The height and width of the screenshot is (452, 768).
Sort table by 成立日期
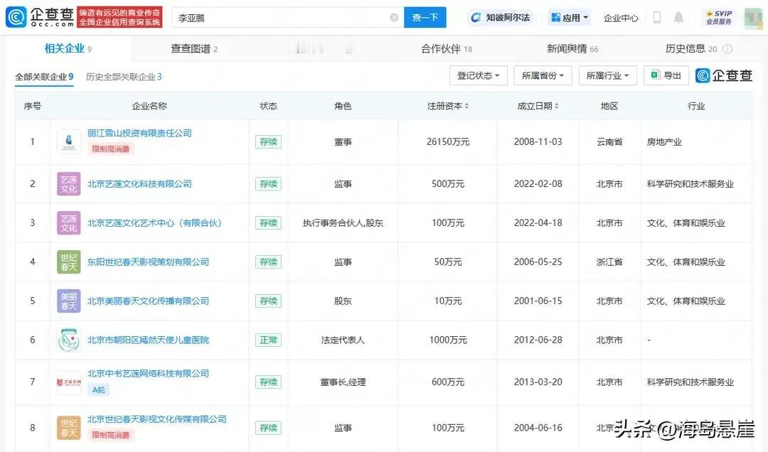556,106
